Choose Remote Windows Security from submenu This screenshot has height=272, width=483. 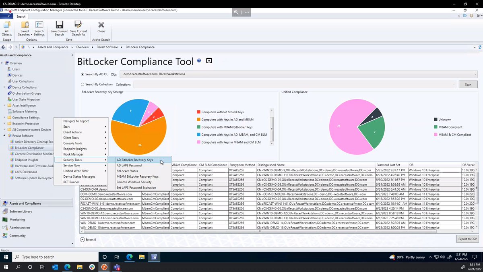coord(139,182)
